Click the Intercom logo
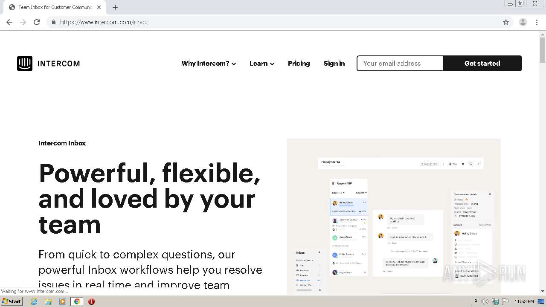This screenshot has width=546, height=307. click(48, 64)
